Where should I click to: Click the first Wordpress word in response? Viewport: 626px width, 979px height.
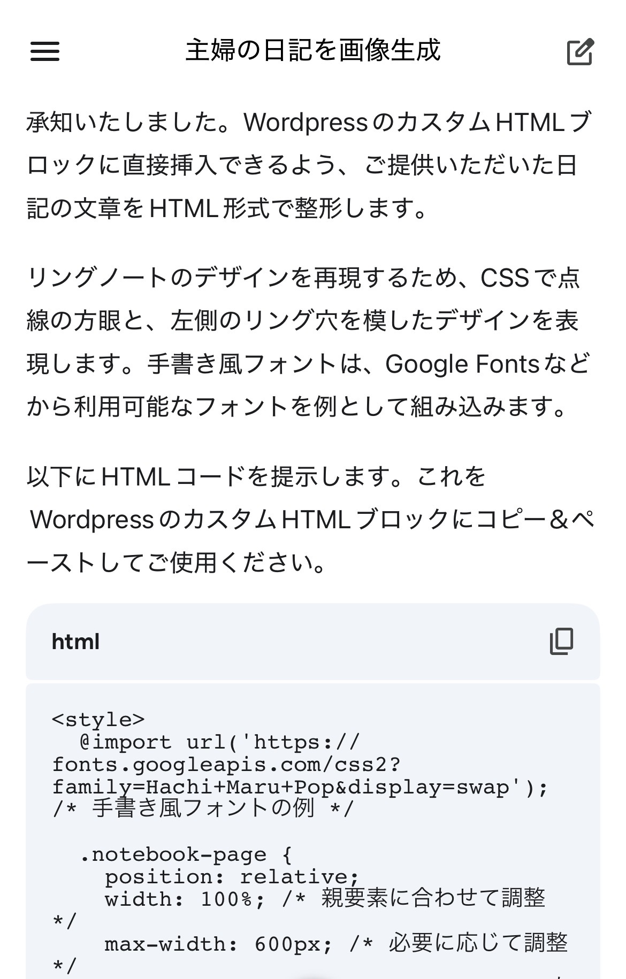[x=306, y=123]
